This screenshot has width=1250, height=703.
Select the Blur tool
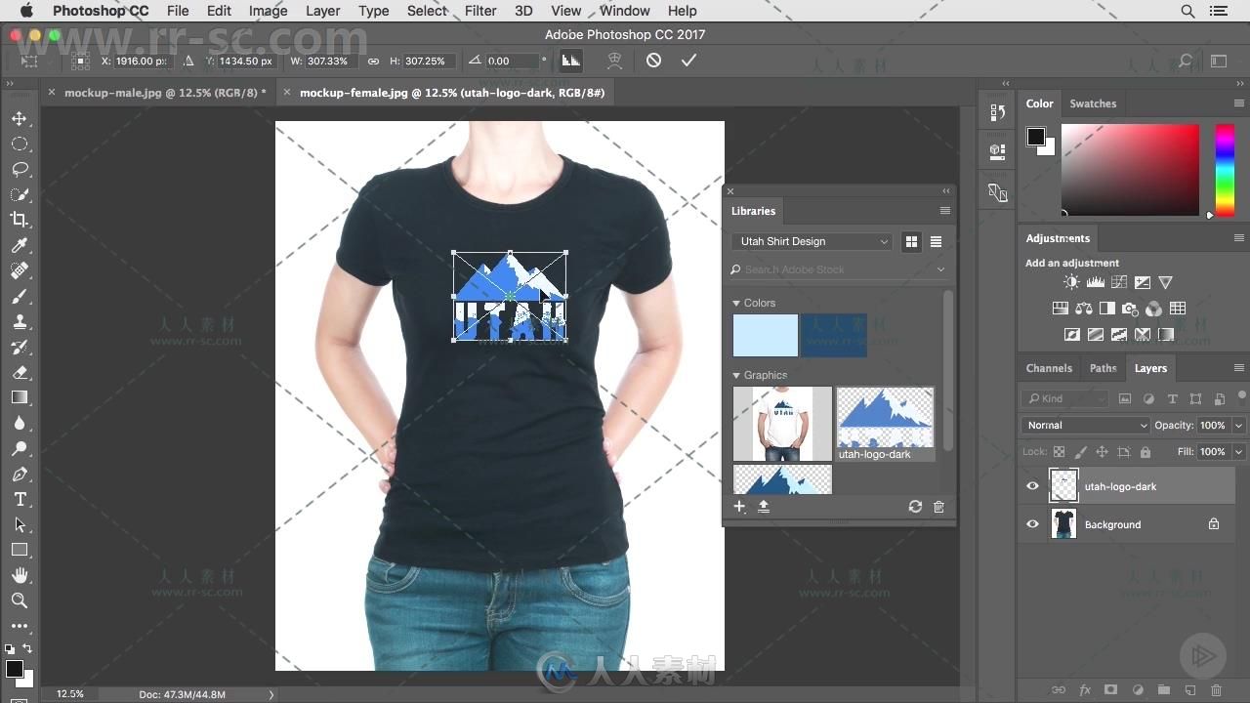coord(19,423)
